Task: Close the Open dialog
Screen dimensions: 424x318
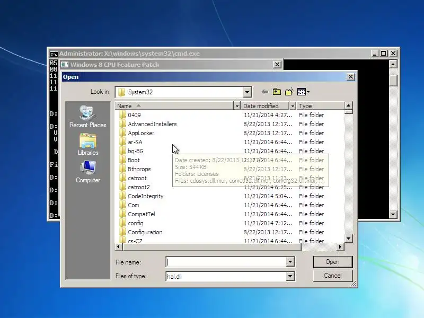Action: tap(351, 77)
